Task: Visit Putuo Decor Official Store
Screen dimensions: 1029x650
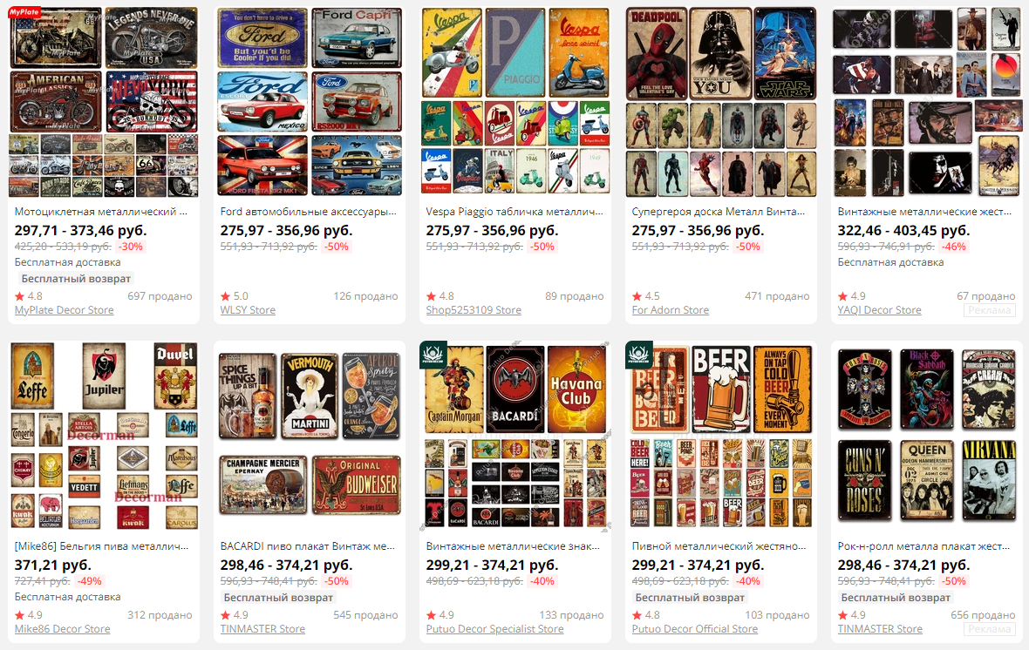Action: pyautogui.click(x=694, y=629)
